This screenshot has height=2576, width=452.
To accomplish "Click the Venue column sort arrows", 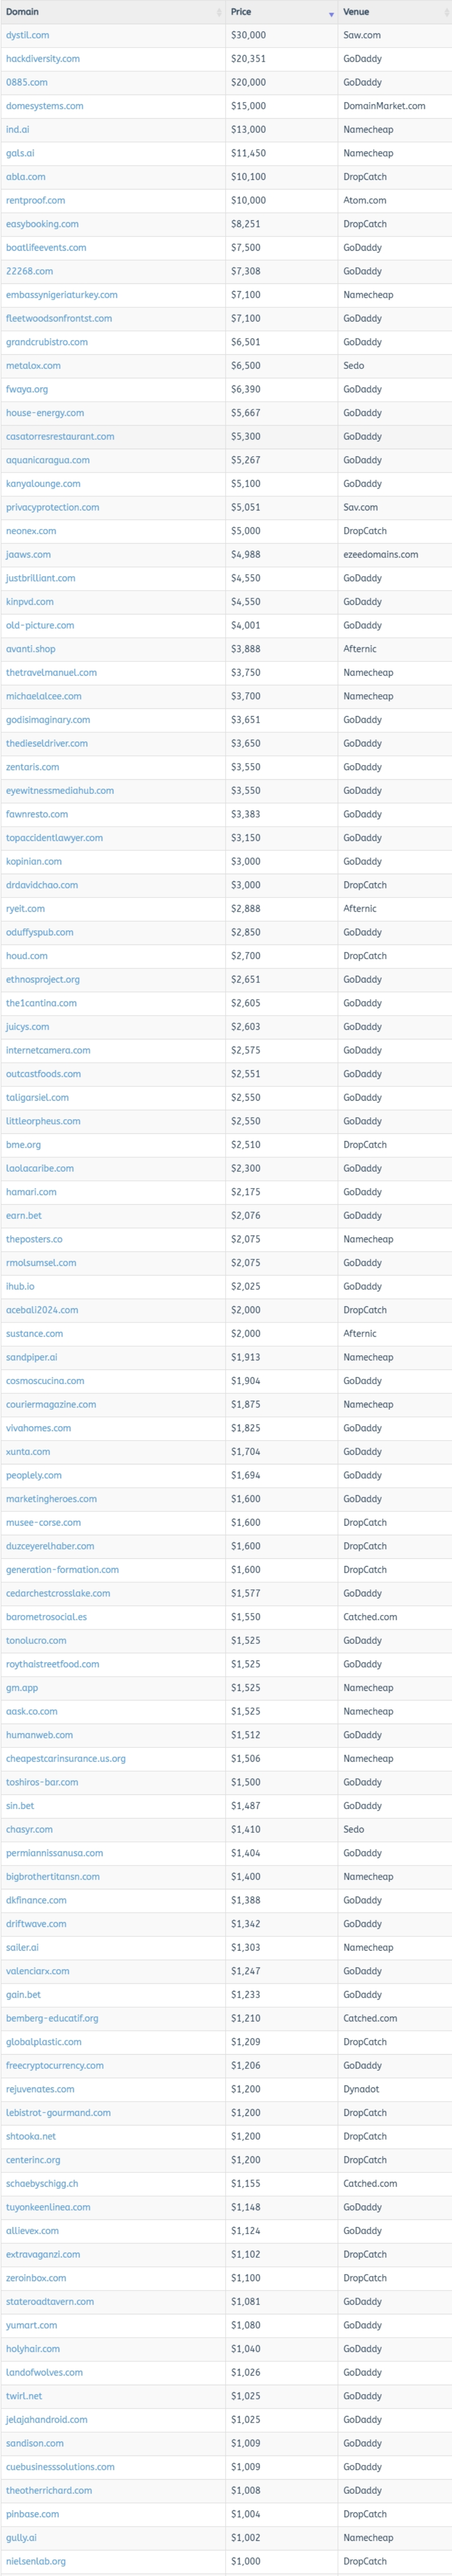I will click(446, 12).
